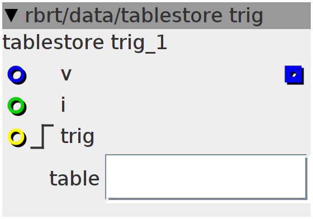Collapse the object with the black triangle
This screenshot has width=313, height=219.
[11, 15]
